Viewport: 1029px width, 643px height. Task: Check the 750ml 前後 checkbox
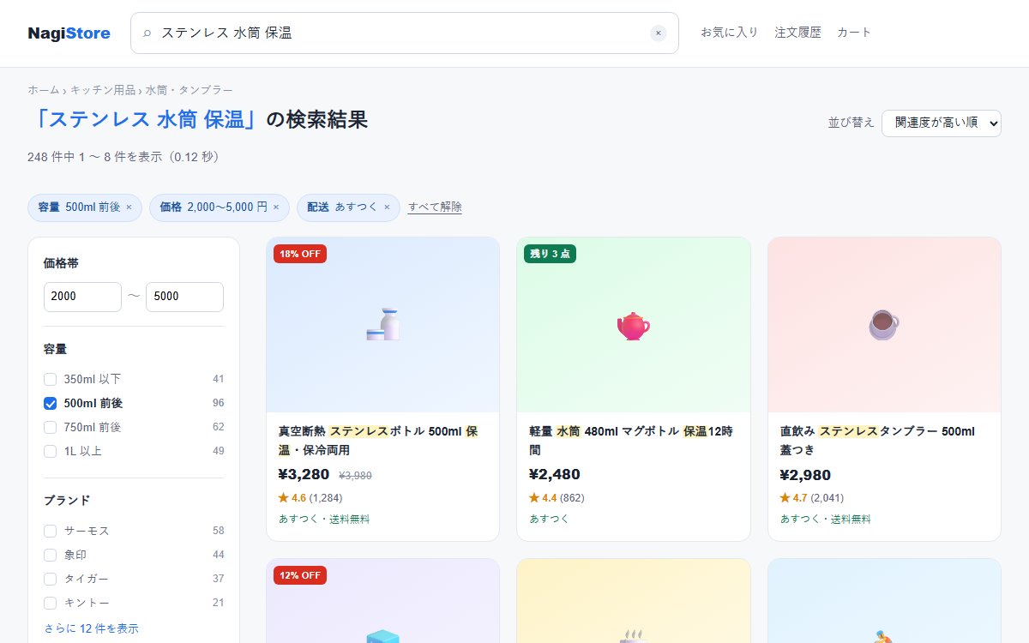pos(50,427)
